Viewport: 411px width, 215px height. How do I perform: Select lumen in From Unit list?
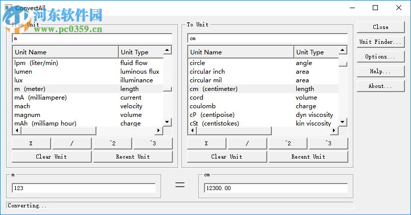click(x=88, y=72)
